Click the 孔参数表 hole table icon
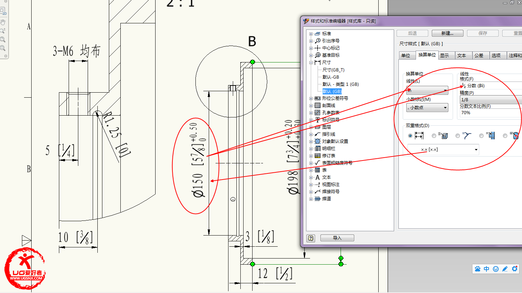The width and height of the screenshot is (522, 293). (x=318, y=113)
